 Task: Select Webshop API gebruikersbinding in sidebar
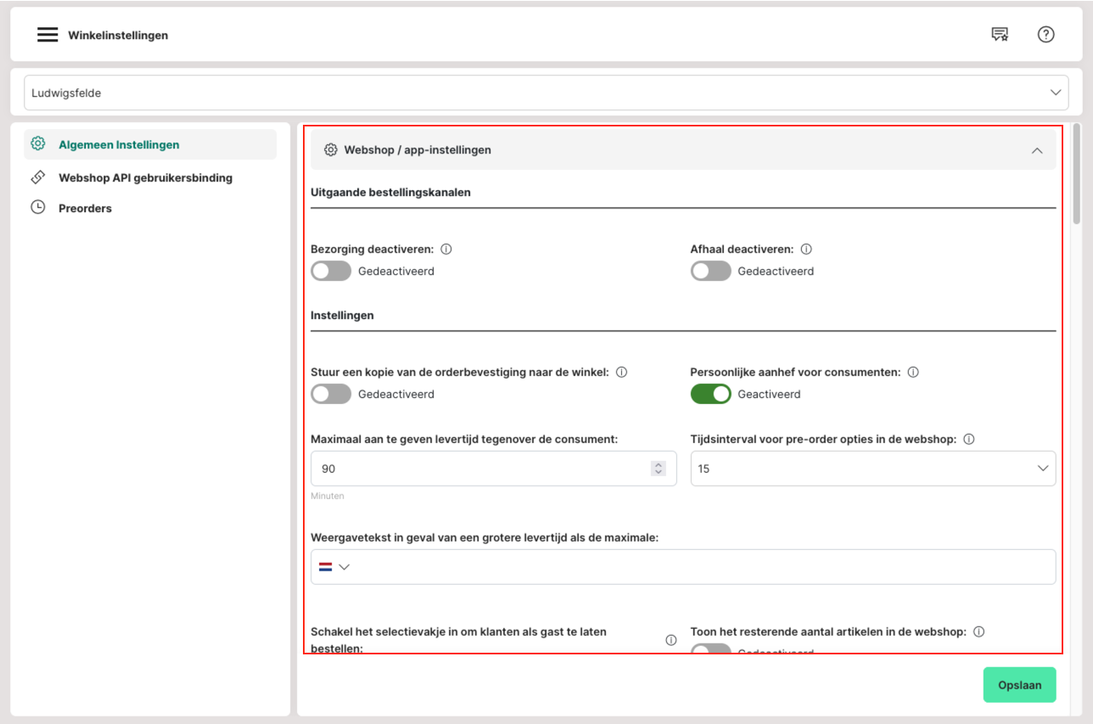(x=145, y=178)
